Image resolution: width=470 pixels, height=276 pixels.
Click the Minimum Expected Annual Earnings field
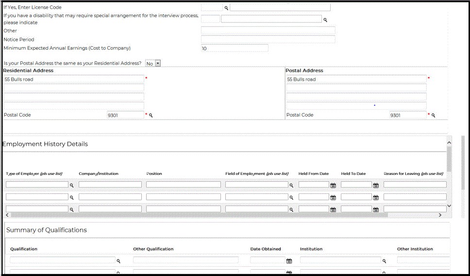(235, 48)
